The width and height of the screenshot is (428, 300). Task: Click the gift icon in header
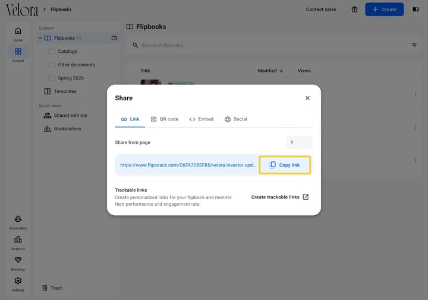354,9
